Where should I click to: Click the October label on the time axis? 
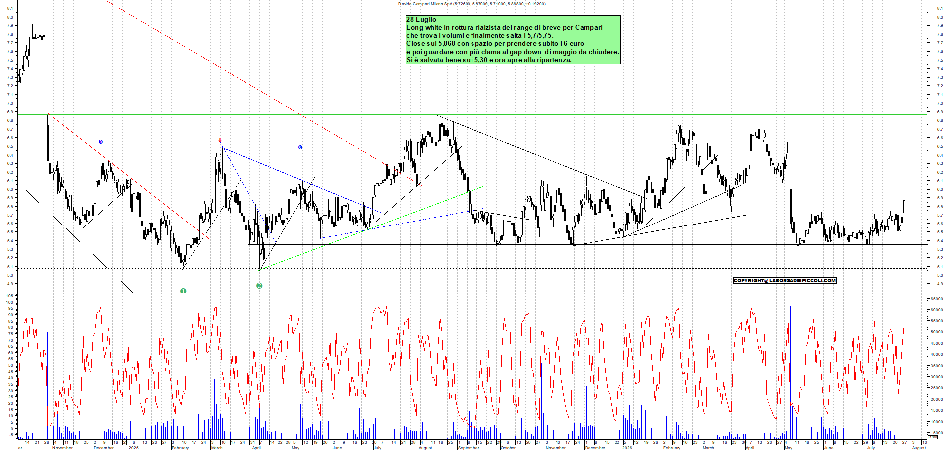(x=508, y=448)
